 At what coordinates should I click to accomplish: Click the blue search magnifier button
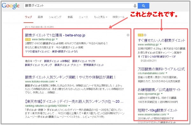144,6
